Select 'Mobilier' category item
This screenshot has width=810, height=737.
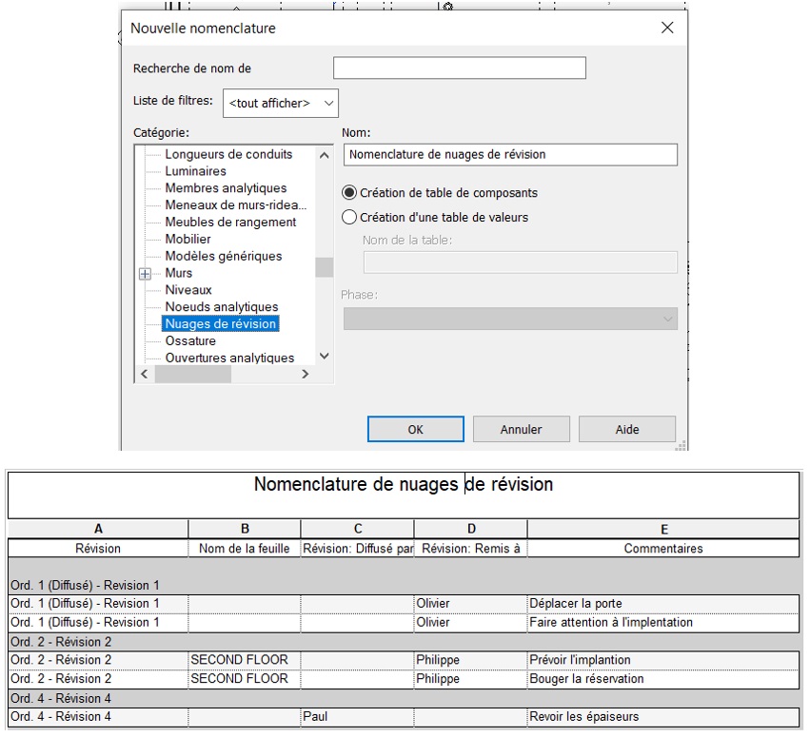coord(188,240)
